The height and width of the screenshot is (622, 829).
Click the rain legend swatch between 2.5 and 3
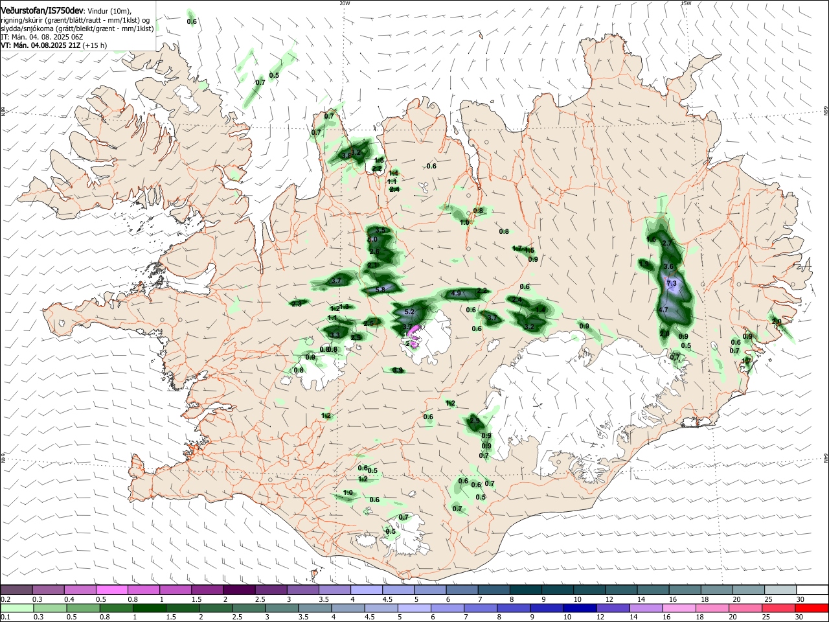point(249,608)
